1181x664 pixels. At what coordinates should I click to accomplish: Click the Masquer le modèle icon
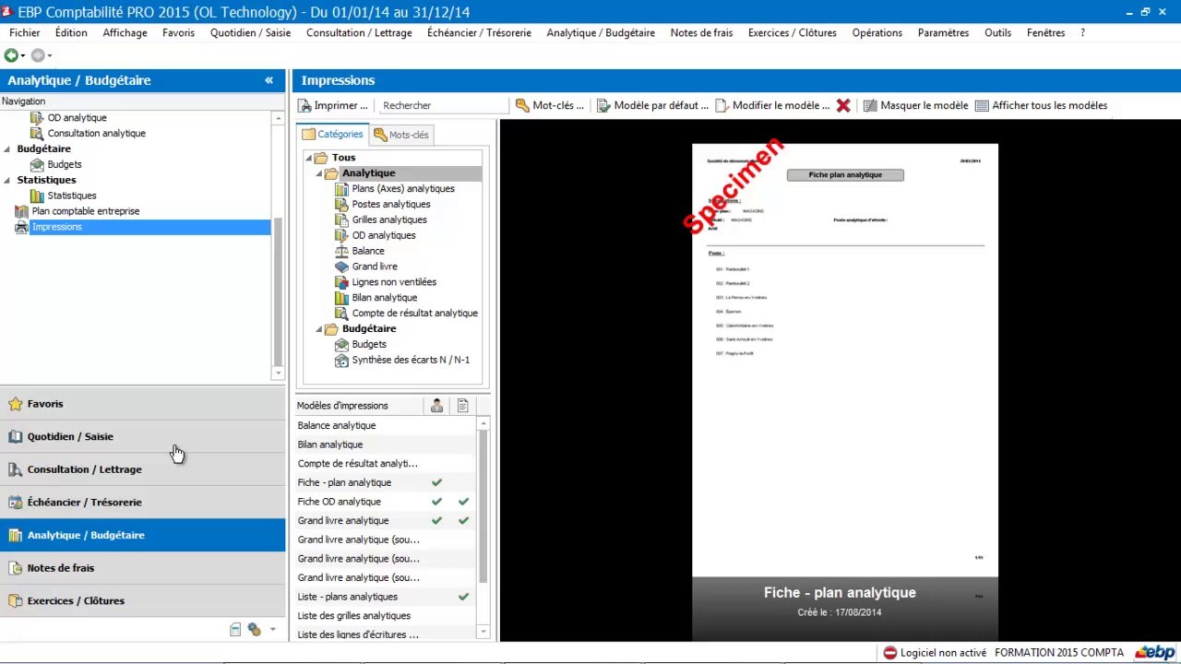870,105
